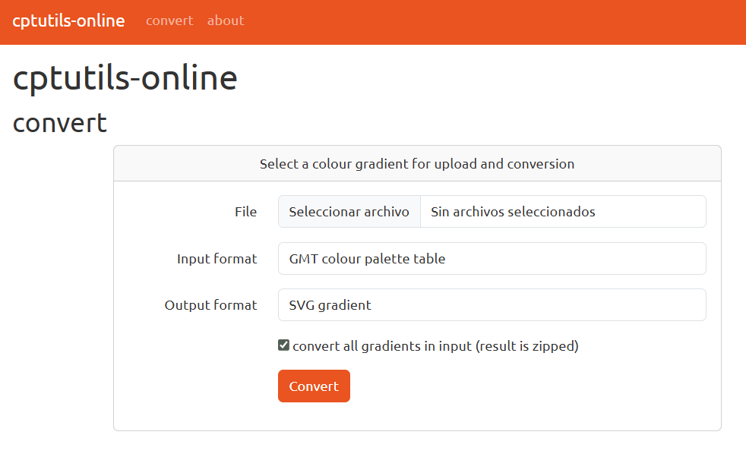Click the 'Sin archivos seleccionados' file field
The width and height of the screenshot is (746, 457).
(562, 212)
